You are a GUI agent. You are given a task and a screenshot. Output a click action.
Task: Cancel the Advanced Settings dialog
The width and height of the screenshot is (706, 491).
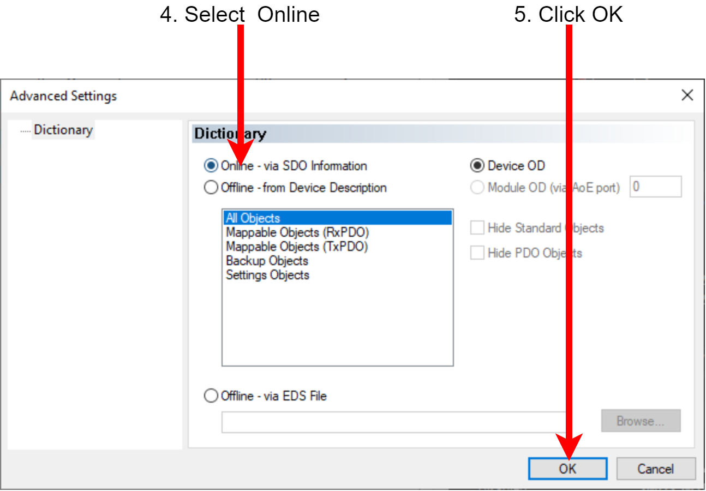(656, 469)
